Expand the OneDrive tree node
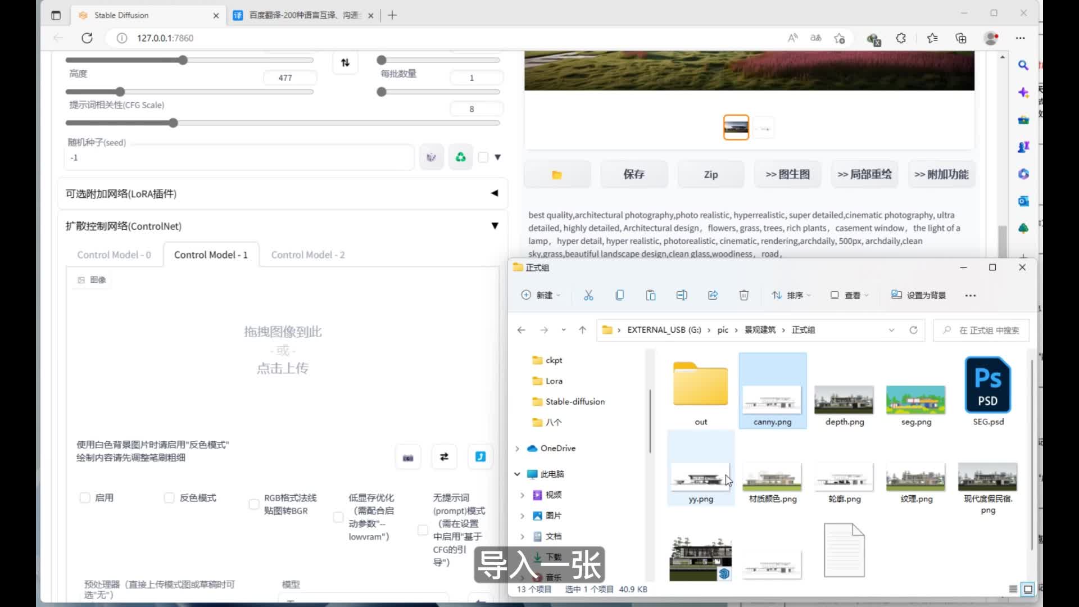Screen dimensions: 1079x607 pos(517,449)
